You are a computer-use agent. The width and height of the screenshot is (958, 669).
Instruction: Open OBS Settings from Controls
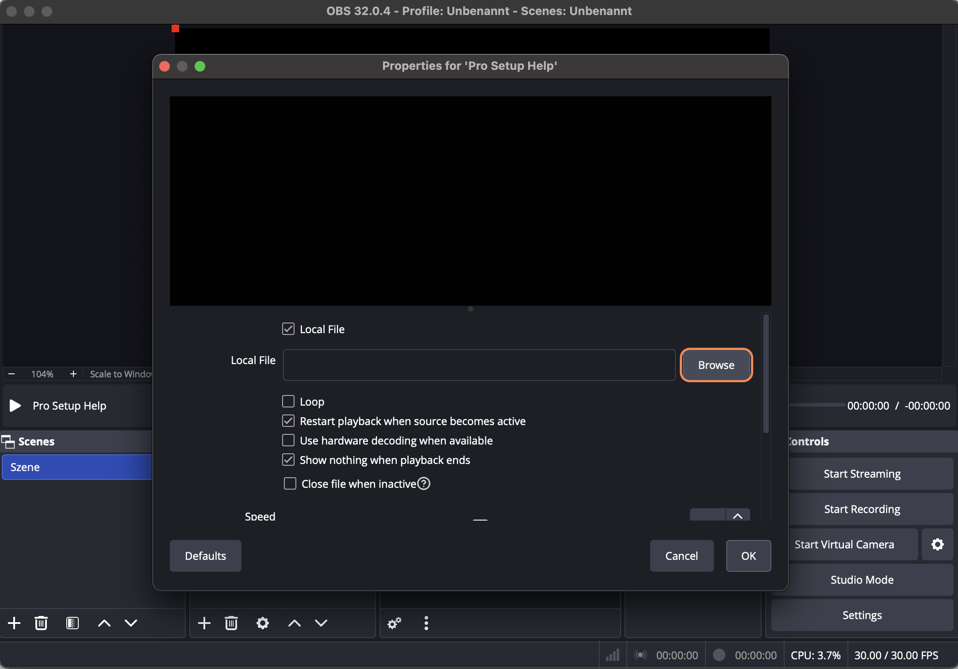tap(862, 615)
